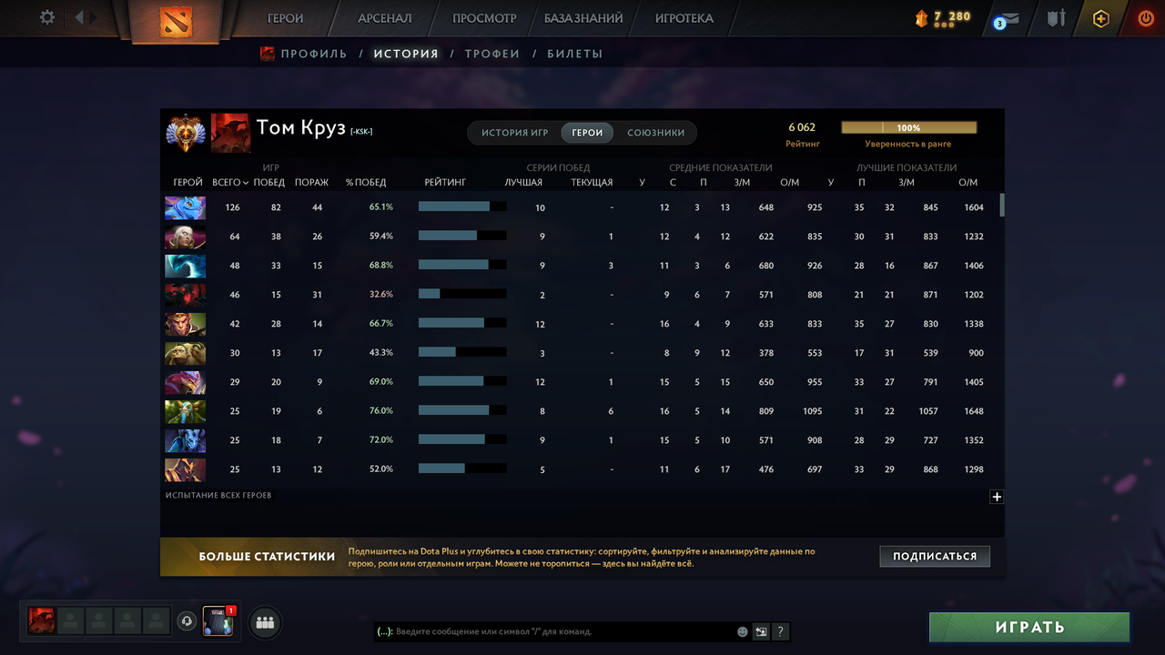
Task: Open the emoji picker in chat
Action: point(743,631)
